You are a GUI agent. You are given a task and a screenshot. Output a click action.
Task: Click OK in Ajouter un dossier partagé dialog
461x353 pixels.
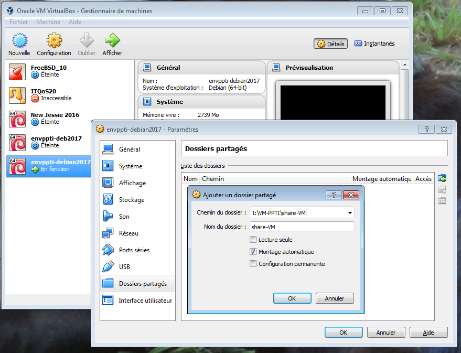pyautogui.click(x=292, y=298)
